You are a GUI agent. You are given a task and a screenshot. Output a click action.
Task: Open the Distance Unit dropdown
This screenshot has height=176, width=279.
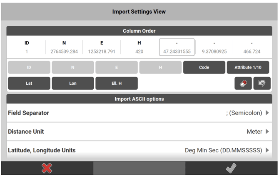[139, 132]
